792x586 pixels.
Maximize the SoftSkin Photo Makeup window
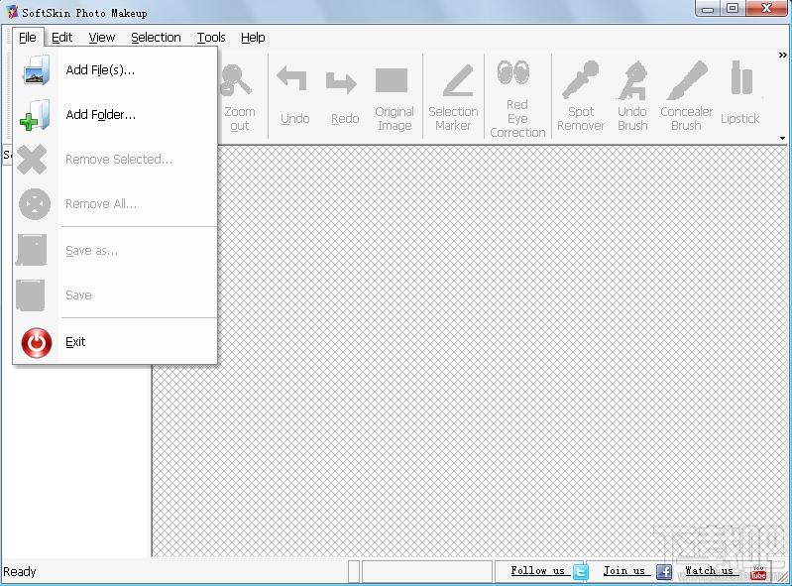733,9
